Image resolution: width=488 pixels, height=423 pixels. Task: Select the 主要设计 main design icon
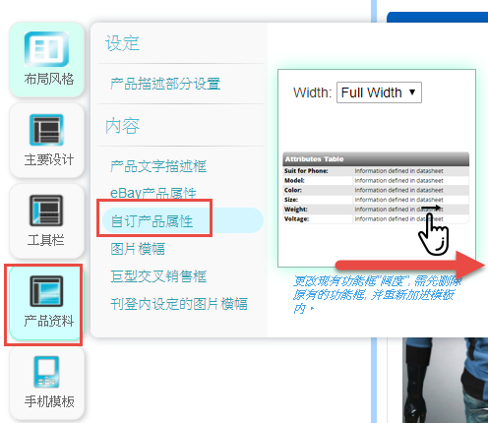click(46, 130)
